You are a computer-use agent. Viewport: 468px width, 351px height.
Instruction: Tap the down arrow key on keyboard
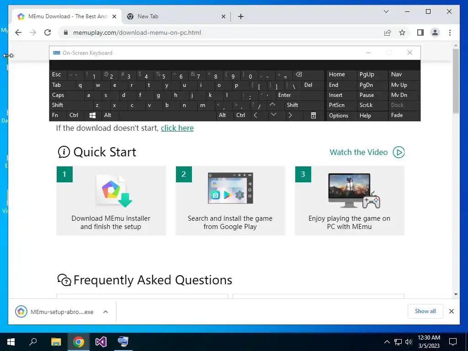click(x=274, y=115)
